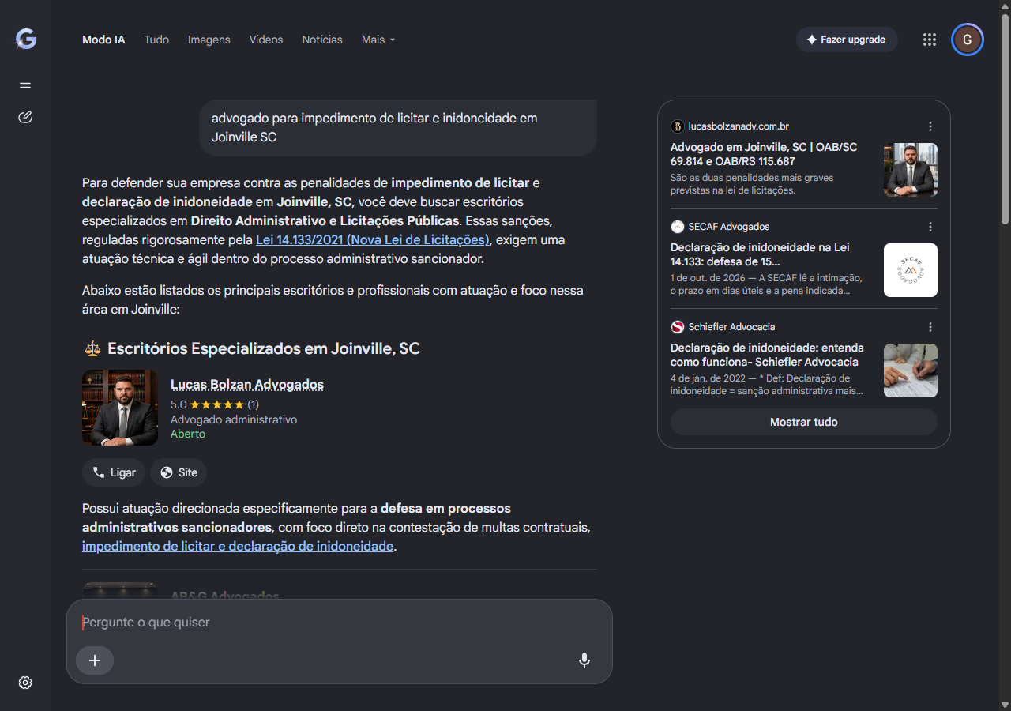Click the Advogado administrativo label
1011x711 pixels.
coord(234,419)
